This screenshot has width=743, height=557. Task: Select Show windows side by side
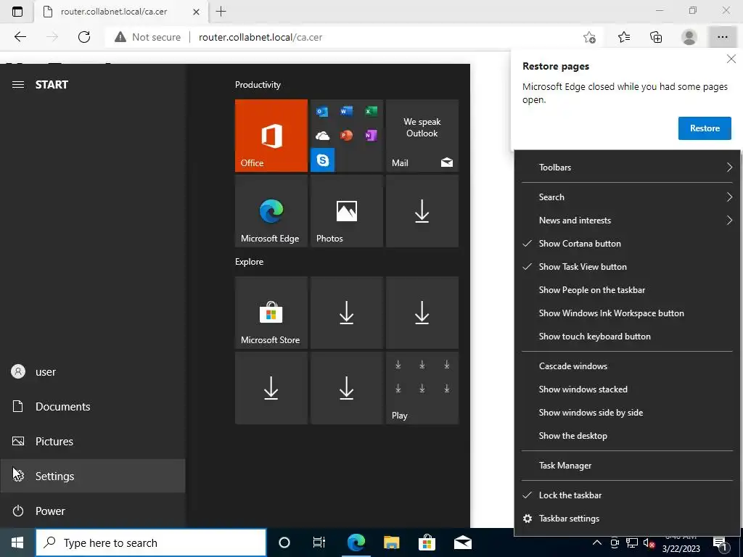(628, 413)
